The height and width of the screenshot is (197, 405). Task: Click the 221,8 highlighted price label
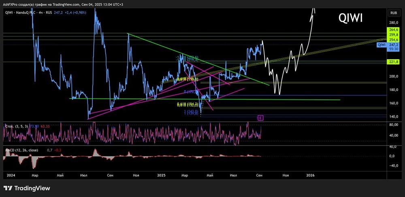393,62
